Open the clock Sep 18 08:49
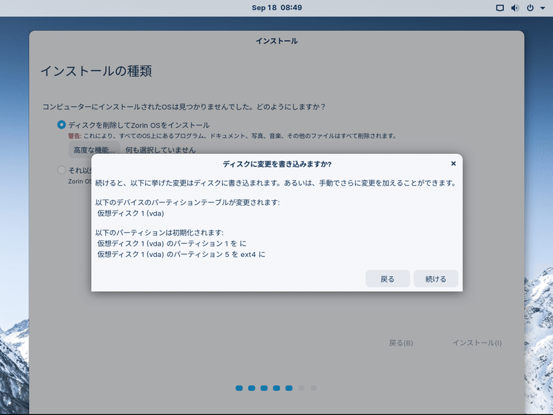The image size is (553, 415). point(276,8)
